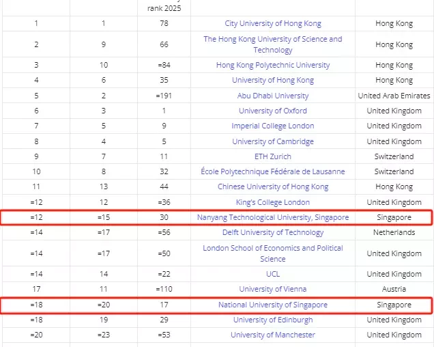The image size is (434, 347).
Task: Select 'Netherlands' country cell
Action: tap(394, 232)
